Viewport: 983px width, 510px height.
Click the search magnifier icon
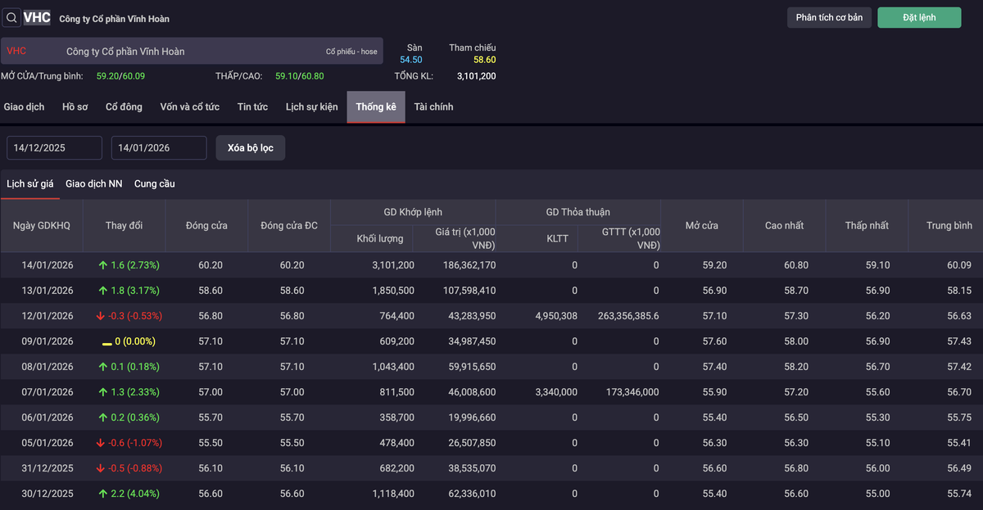11,18
